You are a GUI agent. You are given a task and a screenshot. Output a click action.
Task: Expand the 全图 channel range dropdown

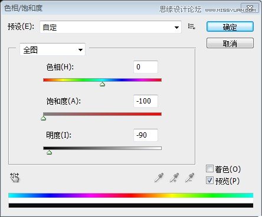(53, 49)
